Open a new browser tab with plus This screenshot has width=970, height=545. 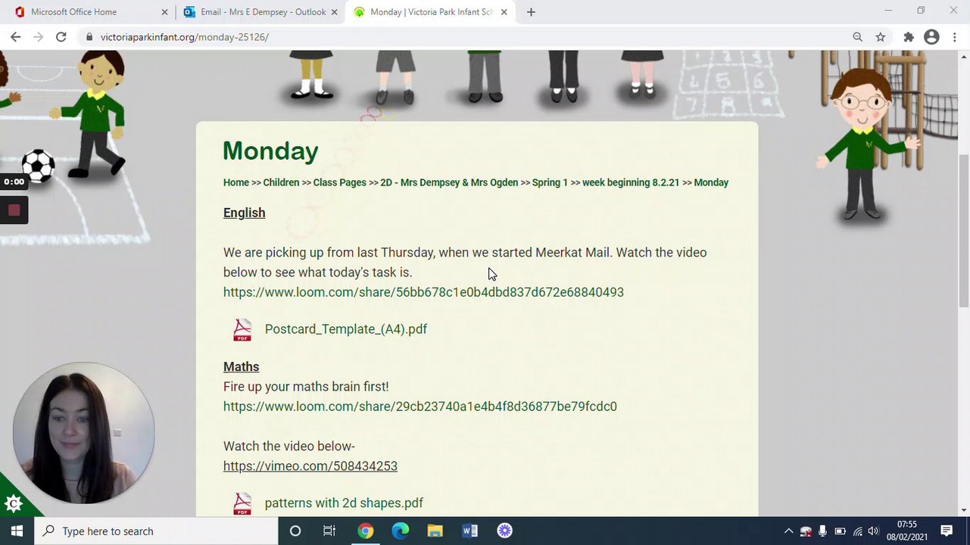(531, 12)
